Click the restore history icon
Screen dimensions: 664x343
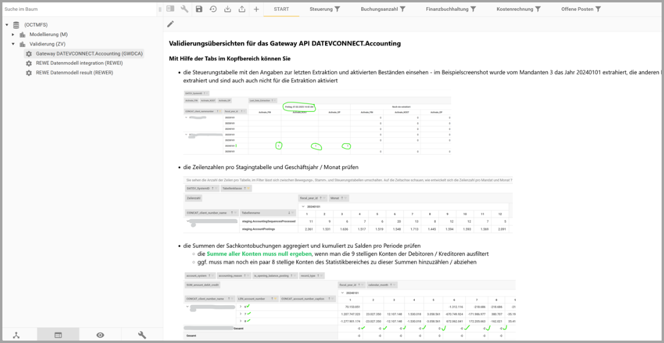(213, 9)
